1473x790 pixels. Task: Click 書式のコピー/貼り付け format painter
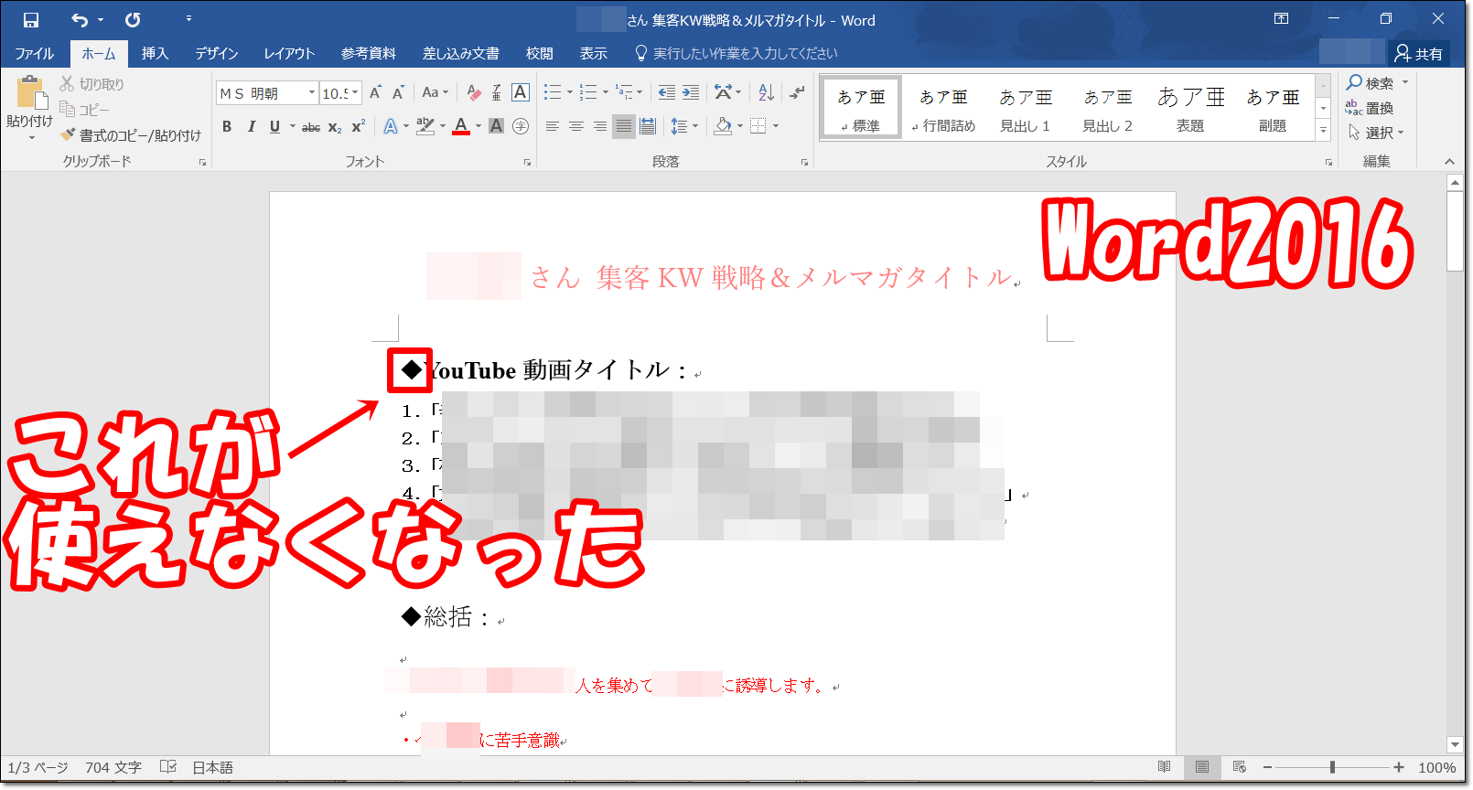point(131,135)
